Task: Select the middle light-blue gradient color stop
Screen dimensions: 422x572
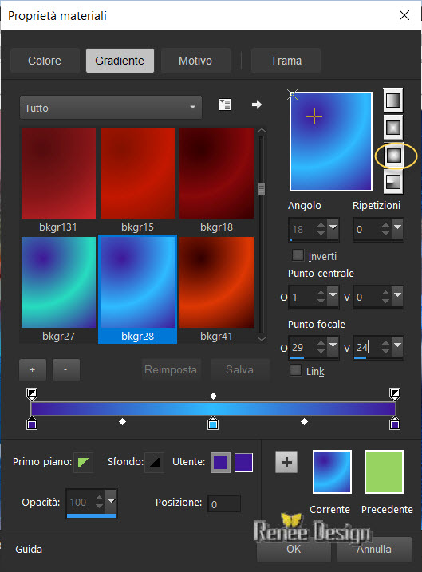Action: 213,424
